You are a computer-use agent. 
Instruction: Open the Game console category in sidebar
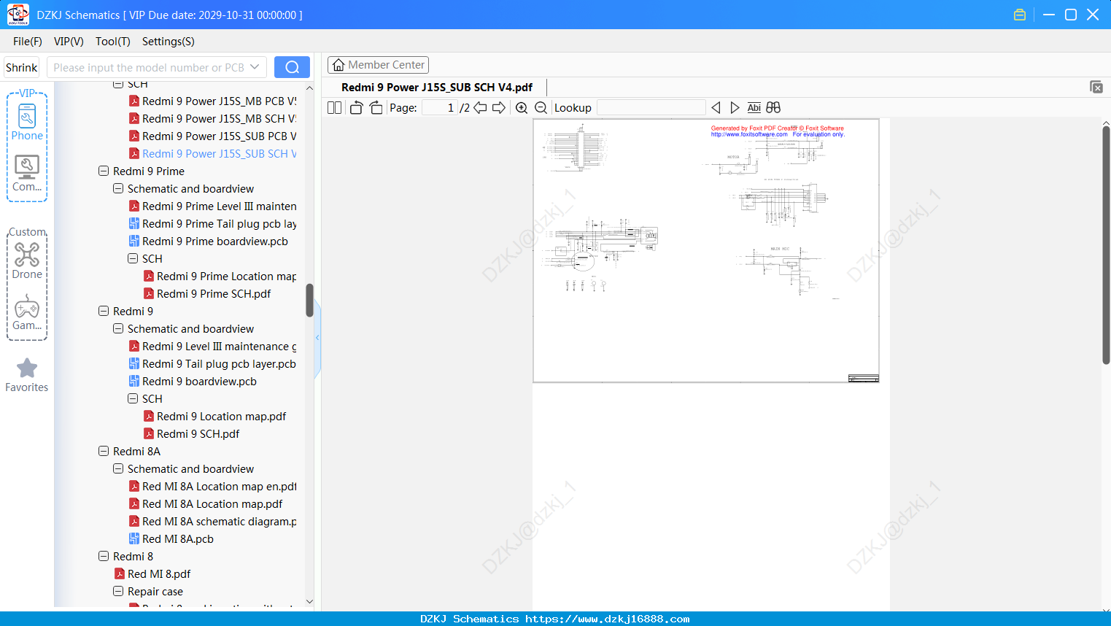tap(27, 312)
